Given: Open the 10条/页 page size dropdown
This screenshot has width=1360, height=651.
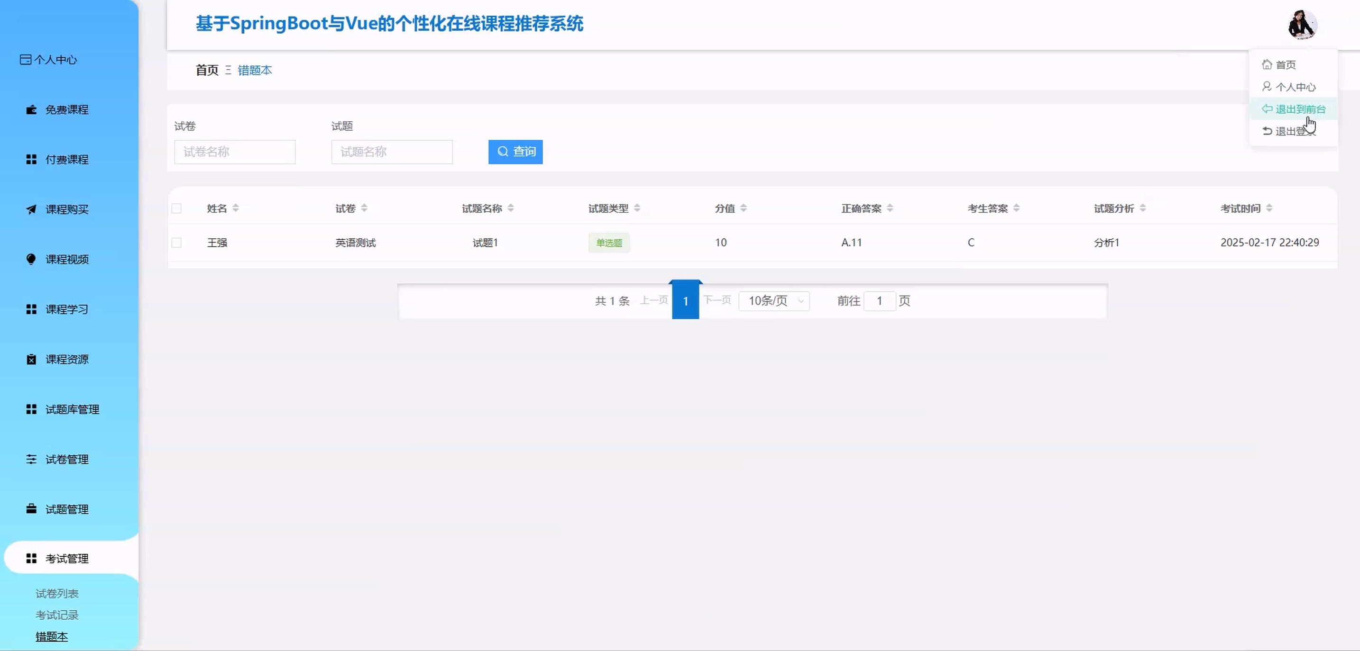Looking at the screenshot, I should click(x=773, y=301).
